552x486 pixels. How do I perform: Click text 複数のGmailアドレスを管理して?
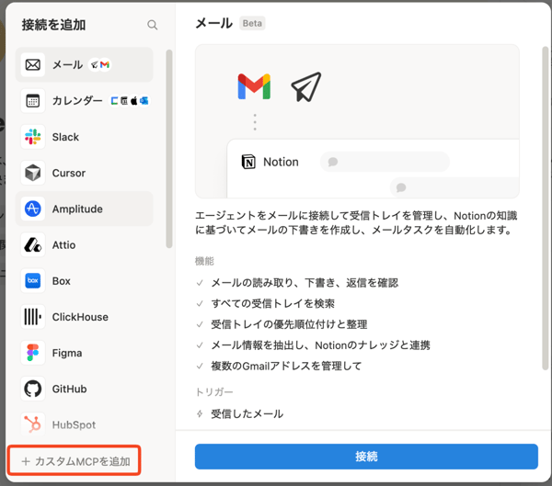point(286,366)
